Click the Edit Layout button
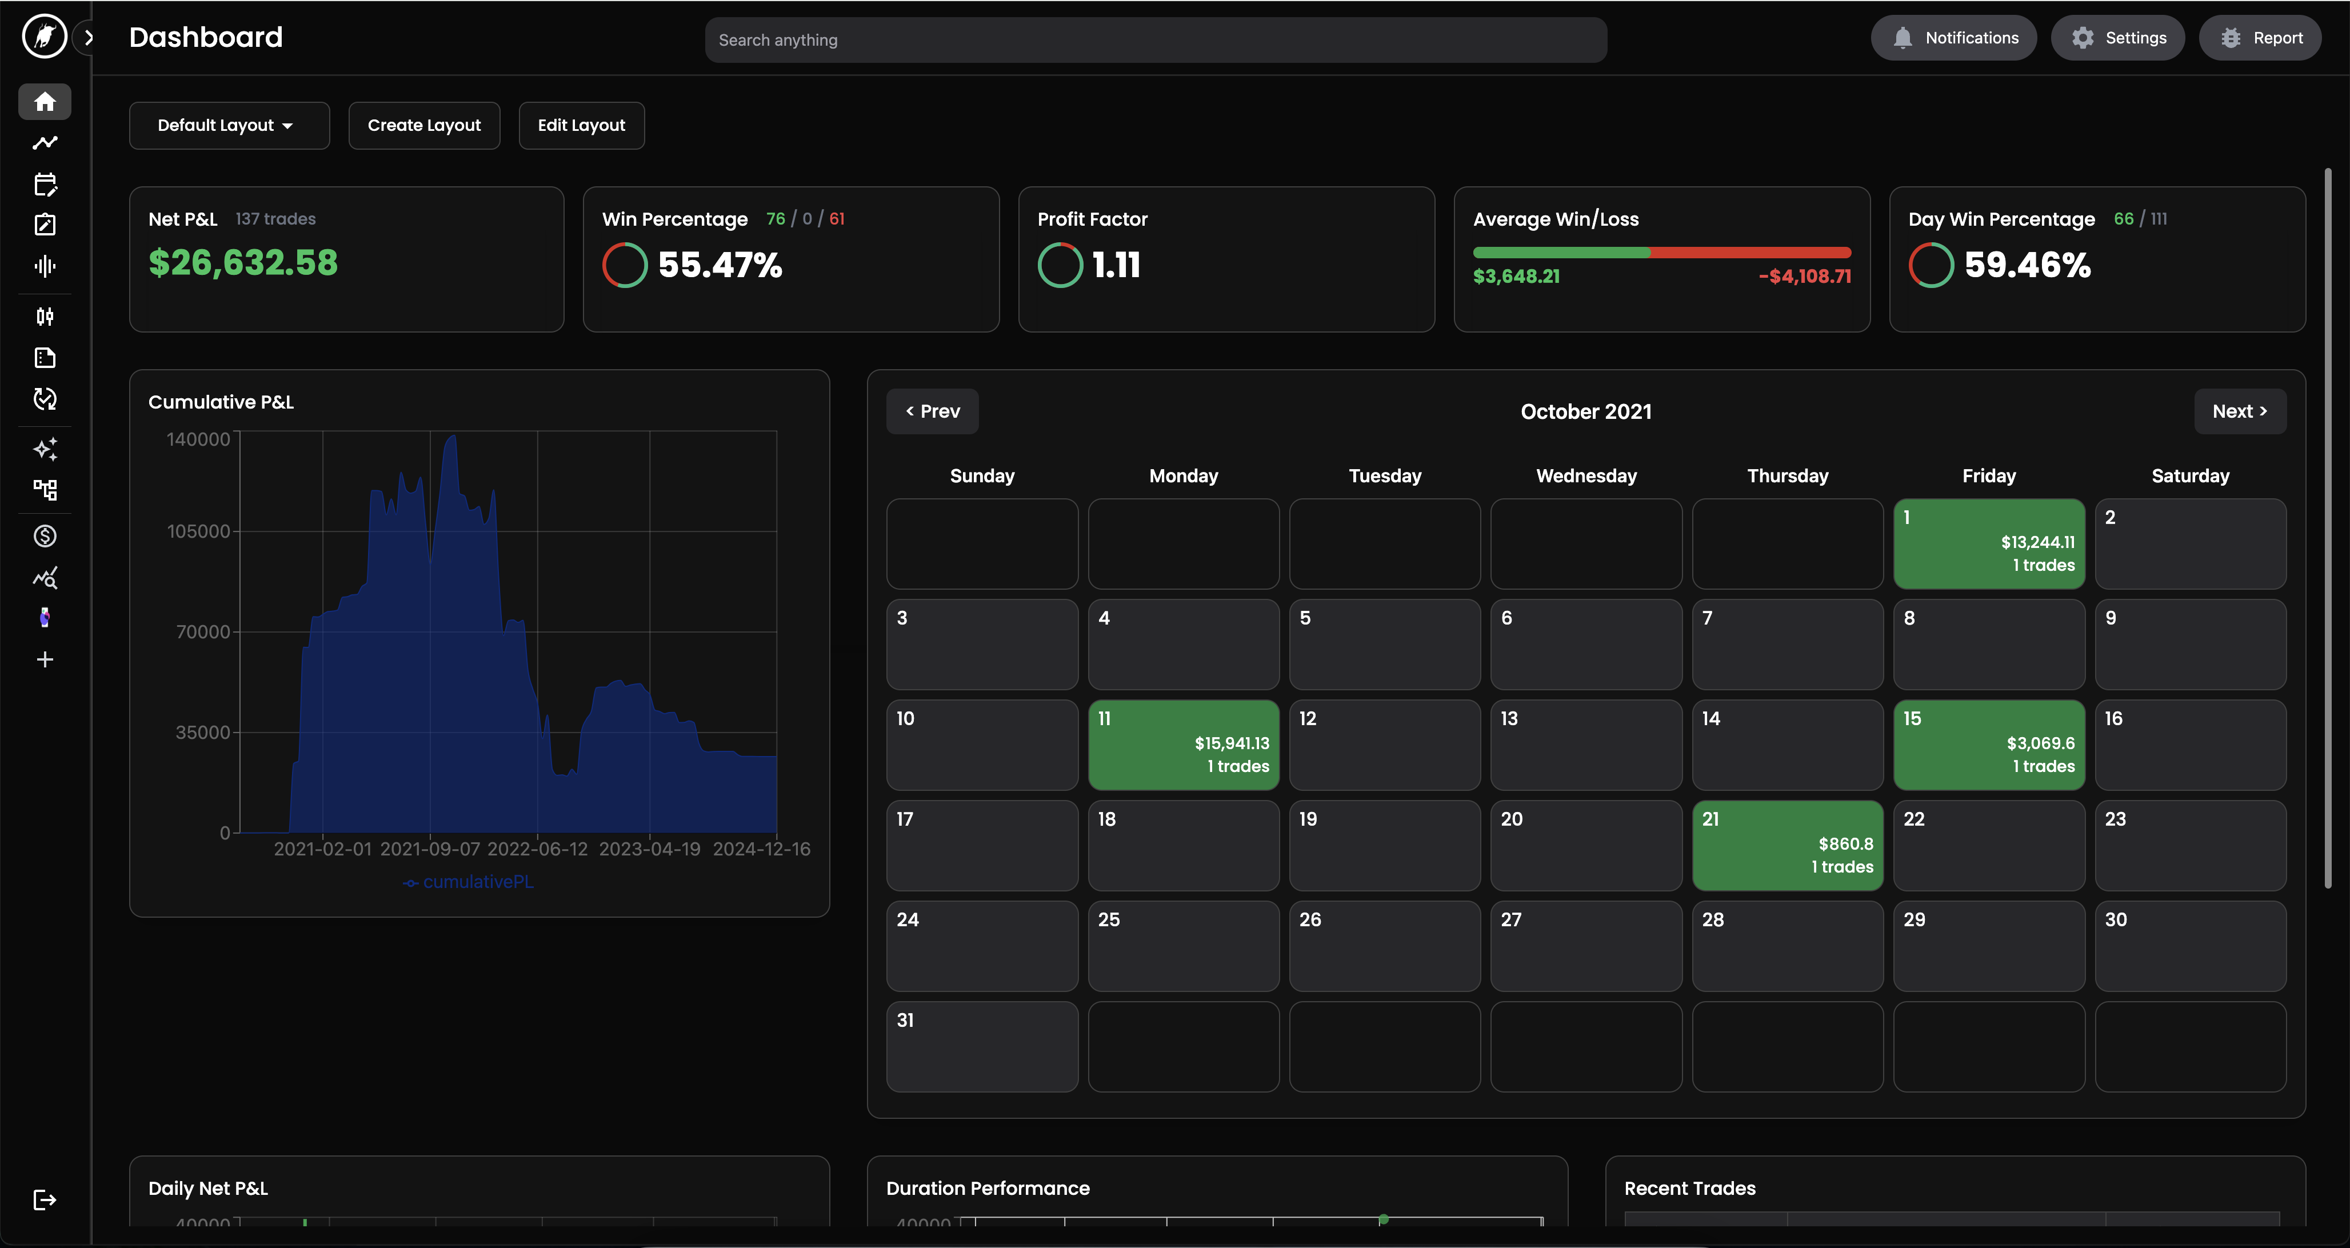 pyautogui.click(x=581, y=125)
